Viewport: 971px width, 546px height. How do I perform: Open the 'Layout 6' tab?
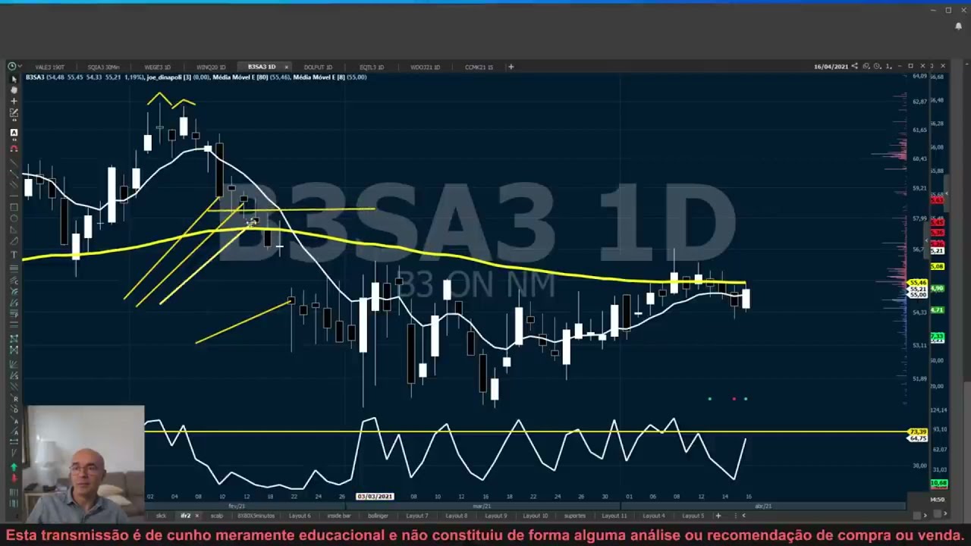pyautogui.click(x=300, y=516)
